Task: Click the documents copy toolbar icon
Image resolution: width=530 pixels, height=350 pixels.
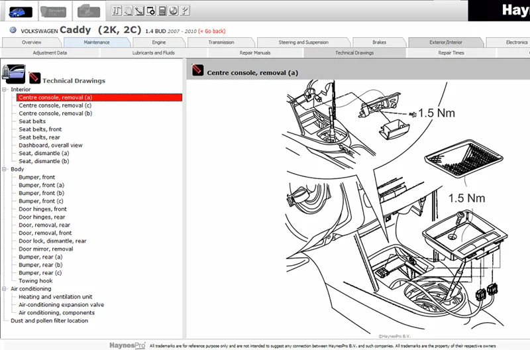Action: 128,11
